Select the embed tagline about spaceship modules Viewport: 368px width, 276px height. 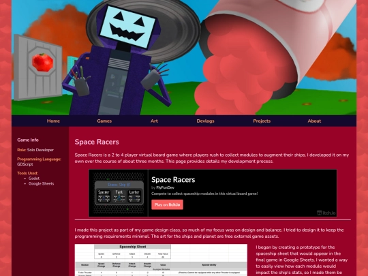(204, 194)
